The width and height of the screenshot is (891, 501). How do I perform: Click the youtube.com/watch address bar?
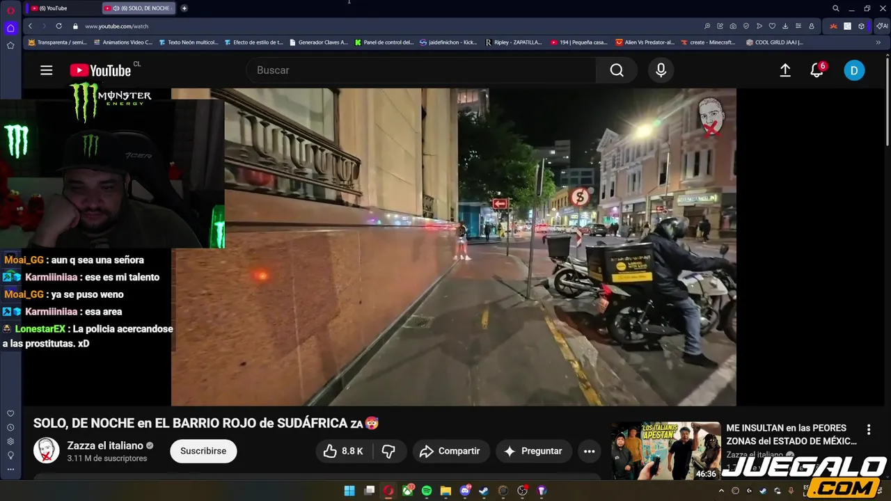click(x=116, y=26)
